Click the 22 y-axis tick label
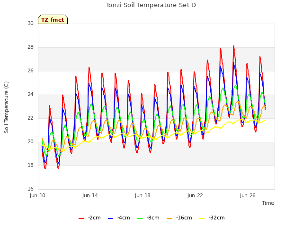Viewport: 303px width, 227px height. (x=30, y=118)
